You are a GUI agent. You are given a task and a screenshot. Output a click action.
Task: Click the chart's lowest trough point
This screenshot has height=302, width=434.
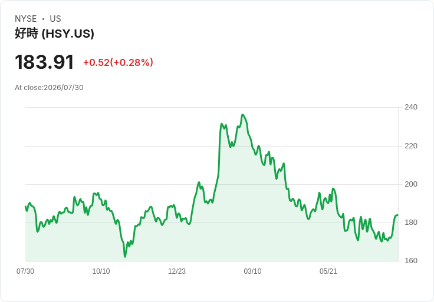tap(125, 257)
